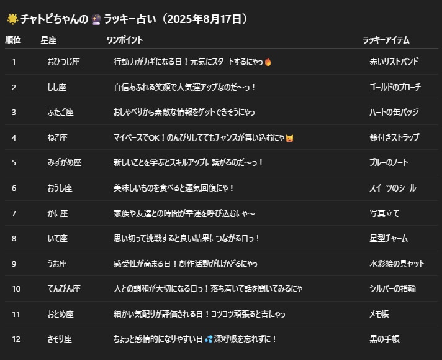This screenshot has width=442, height=360.
Task: Click the sun emoji in the title
Action: tap(12, 19)
